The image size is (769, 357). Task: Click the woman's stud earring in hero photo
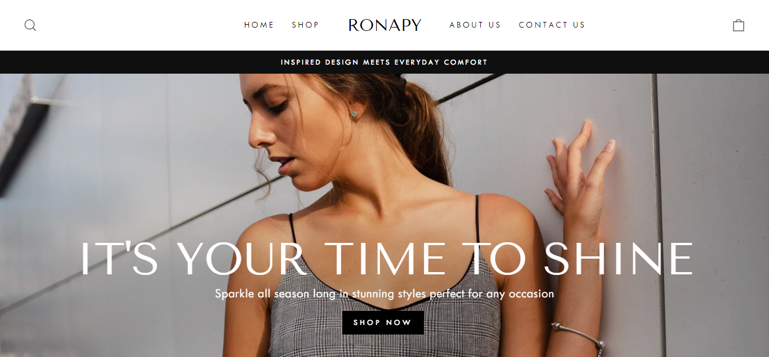pyautogui.click(x=355, y=114)
